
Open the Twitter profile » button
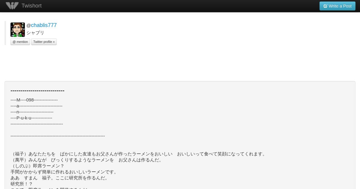pos(44,42)
